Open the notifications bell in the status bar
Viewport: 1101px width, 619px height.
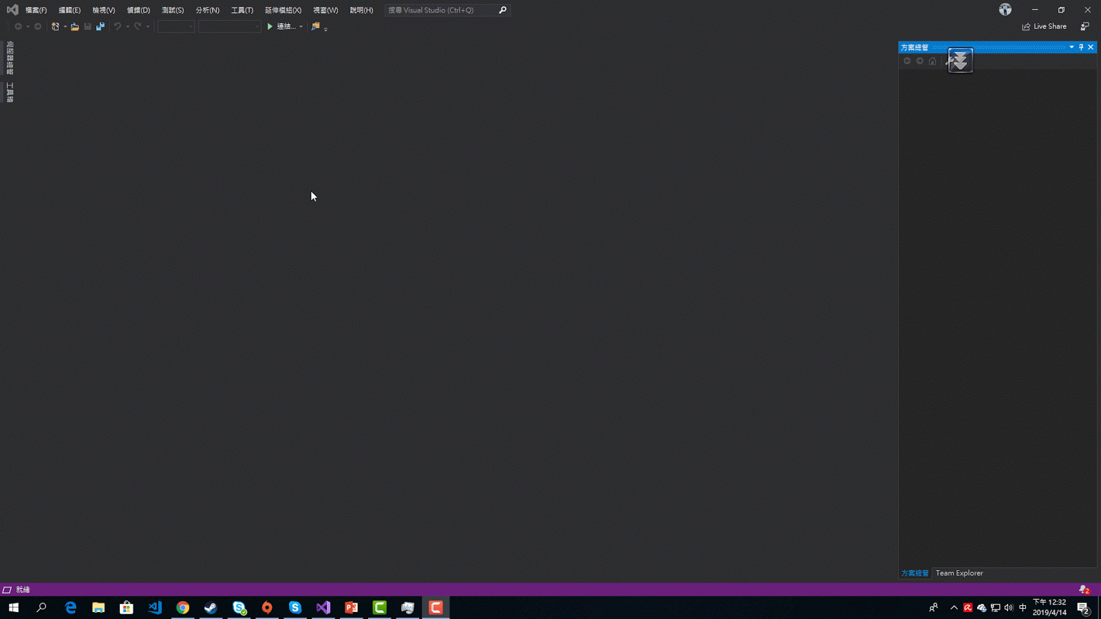pos(1082,589)
